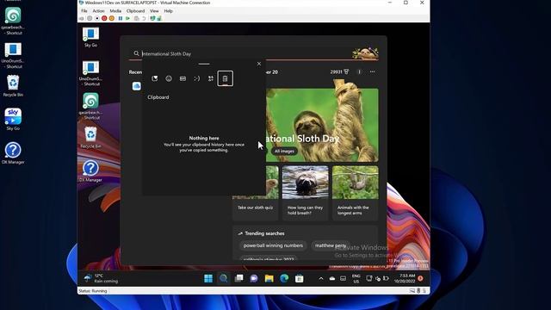Select the DX Manager icon on the host desktop
Viewport: 551px width, 310px height.
tap(13, 153)
